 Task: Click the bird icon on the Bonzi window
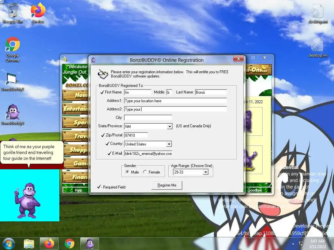[x=65, y=59]
